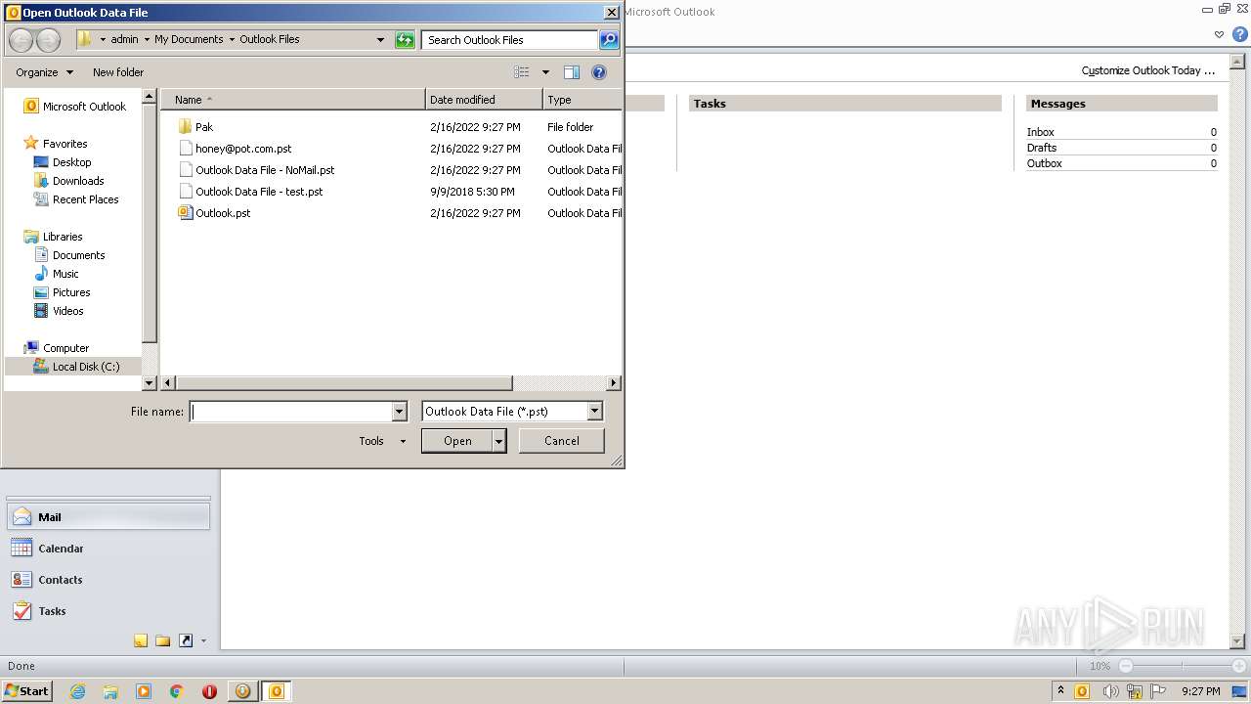Sort files by Date modified column
Image resolution: width=1251 pixels, height=704 pixels.
point(484,100)
